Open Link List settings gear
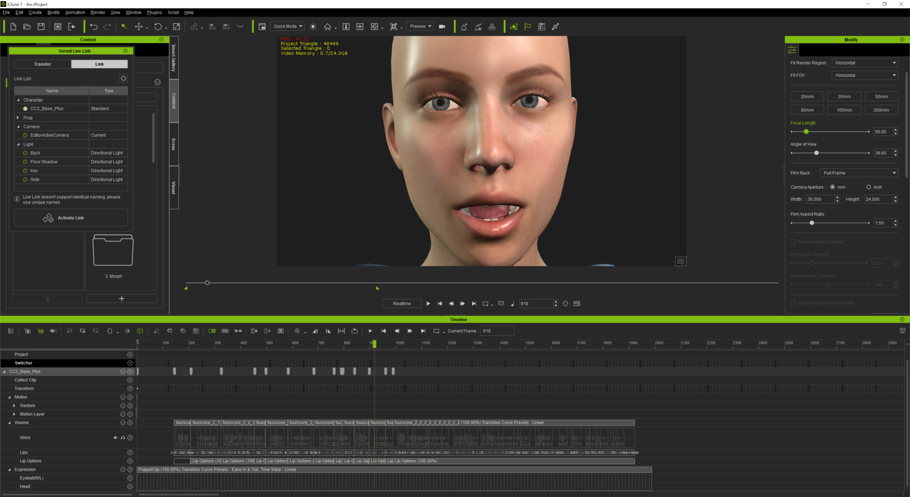Screen dimensions: 910x497 pyautogui.click(x=123, y=79)
